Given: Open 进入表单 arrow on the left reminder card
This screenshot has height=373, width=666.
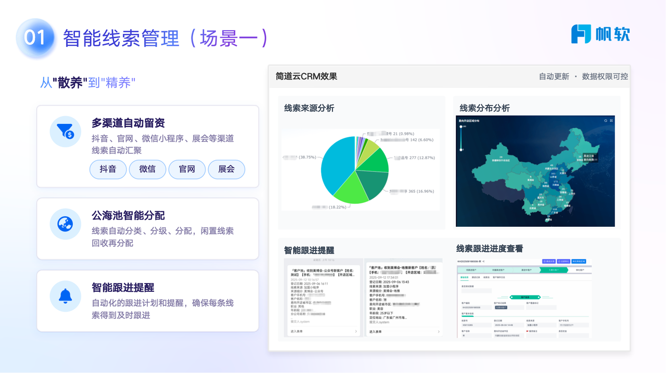Looking at the screenshot, I should coord(356,331).
